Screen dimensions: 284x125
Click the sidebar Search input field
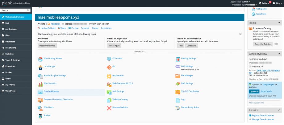point(14,10)
